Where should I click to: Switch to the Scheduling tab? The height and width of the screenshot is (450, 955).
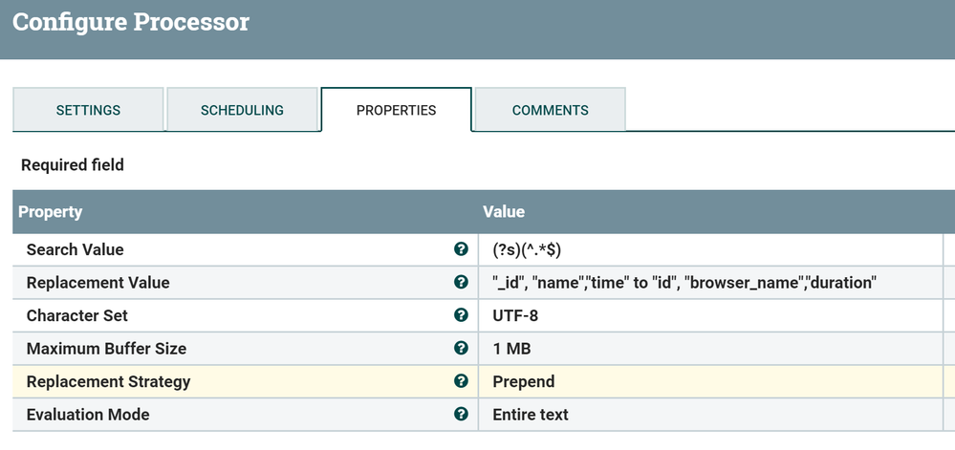242,110
